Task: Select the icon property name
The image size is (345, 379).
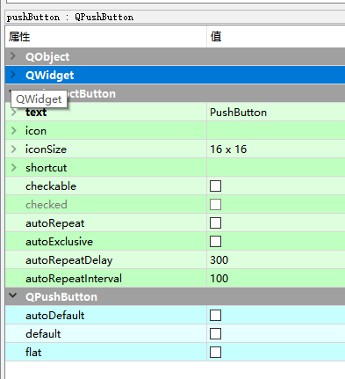Action: click(x=36, y=131)
